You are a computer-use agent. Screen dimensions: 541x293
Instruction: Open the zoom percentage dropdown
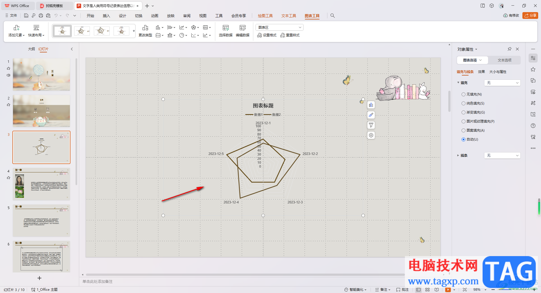tap(485, 290)
